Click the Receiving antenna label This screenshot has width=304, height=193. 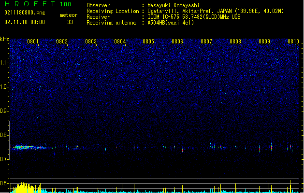point(111,23)
